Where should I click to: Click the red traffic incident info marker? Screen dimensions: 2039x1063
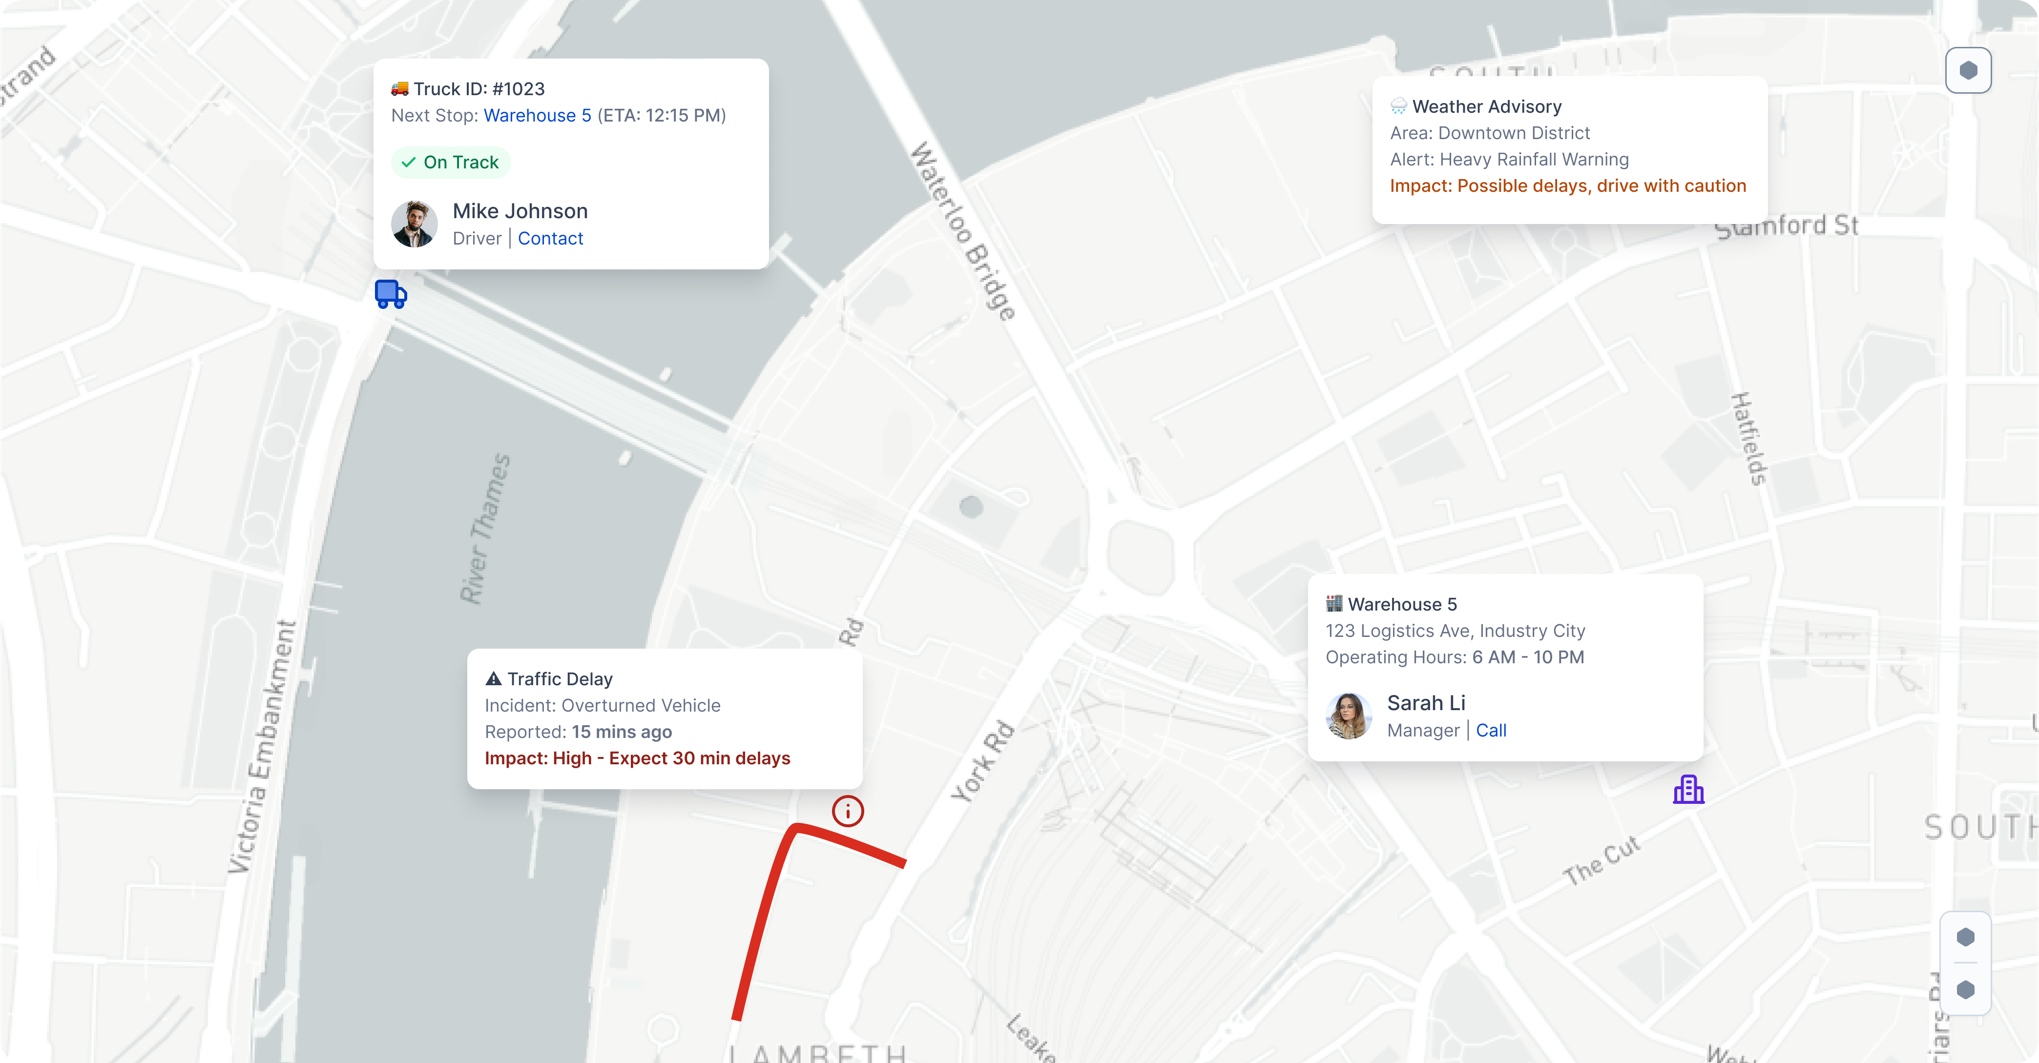click(x=847, y=811)
